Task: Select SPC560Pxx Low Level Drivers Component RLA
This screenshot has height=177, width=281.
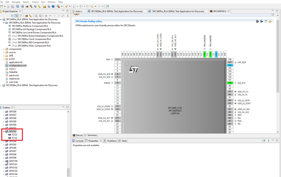Action: [x=34, y=33]
